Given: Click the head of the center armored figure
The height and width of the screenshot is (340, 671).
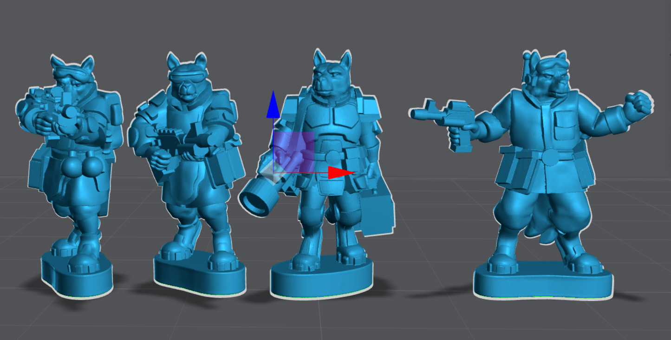Looking at the screenshot, I should click(x=332, y=77).
